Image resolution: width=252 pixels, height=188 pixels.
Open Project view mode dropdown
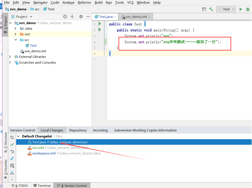31,17
